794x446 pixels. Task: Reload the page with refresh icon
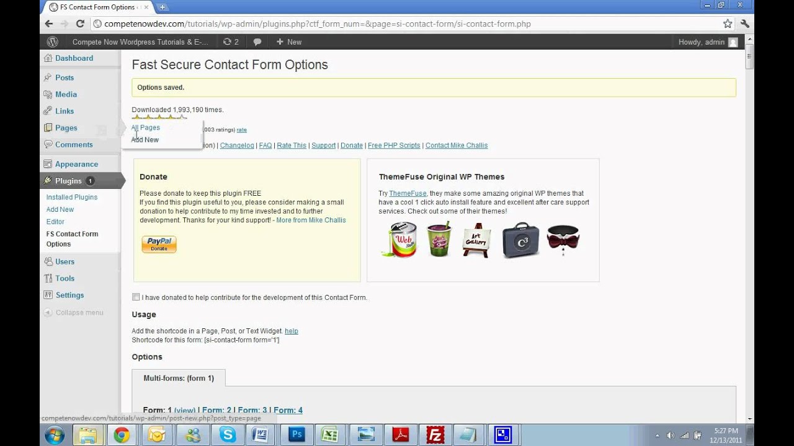coord(80,24)
